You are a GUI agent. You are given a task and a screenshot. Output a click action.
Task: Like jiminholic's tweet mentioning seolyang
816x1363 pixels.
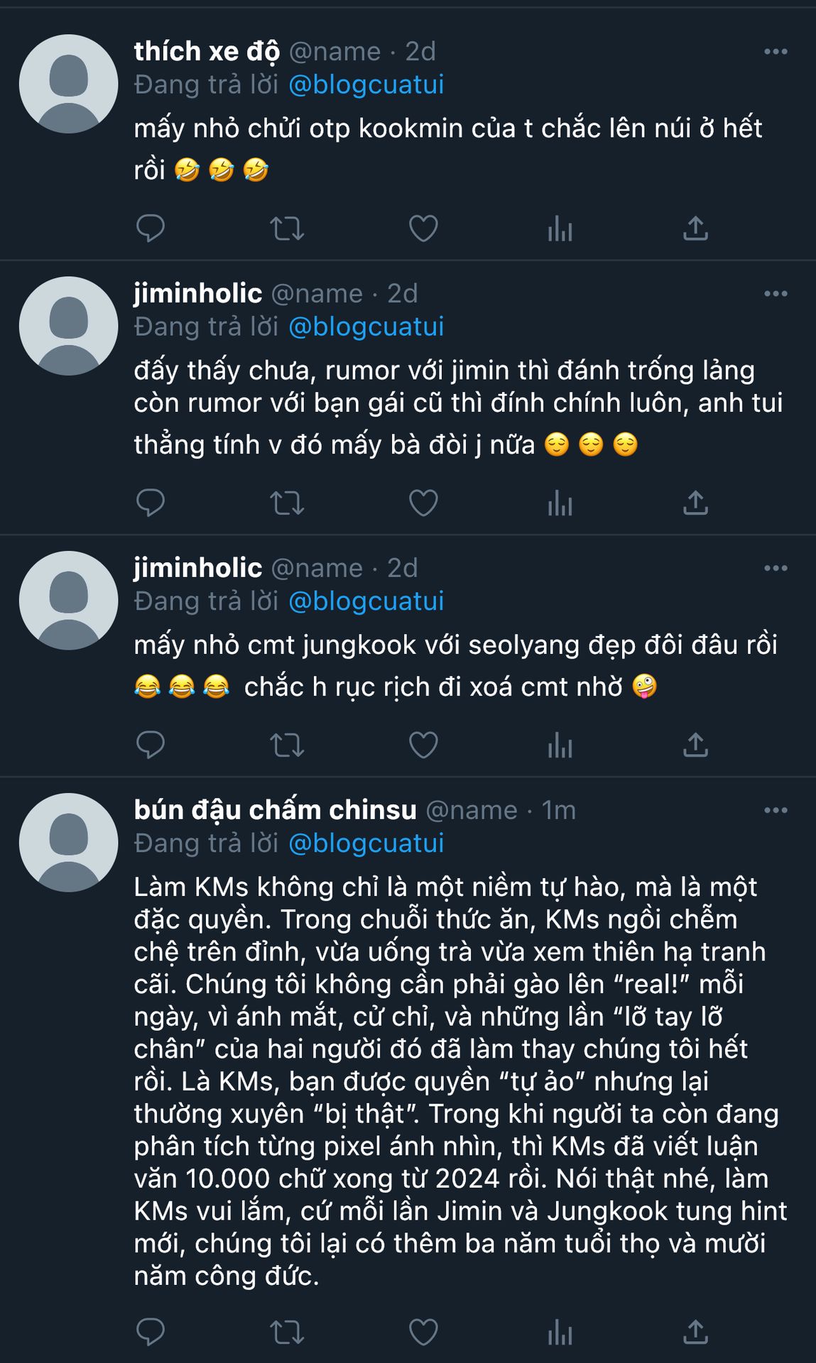(423, 745)
